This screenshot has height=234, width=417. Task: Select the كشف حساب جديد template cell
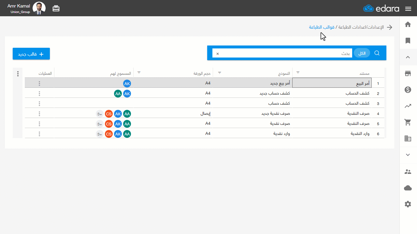tap(252, 94)
